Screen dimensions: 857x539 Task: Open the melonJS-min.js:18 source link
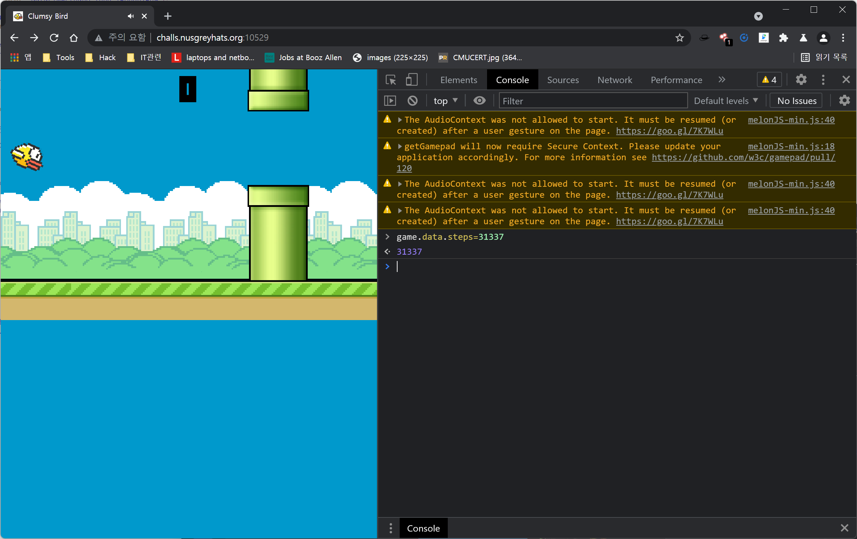(x=791, y=146)
